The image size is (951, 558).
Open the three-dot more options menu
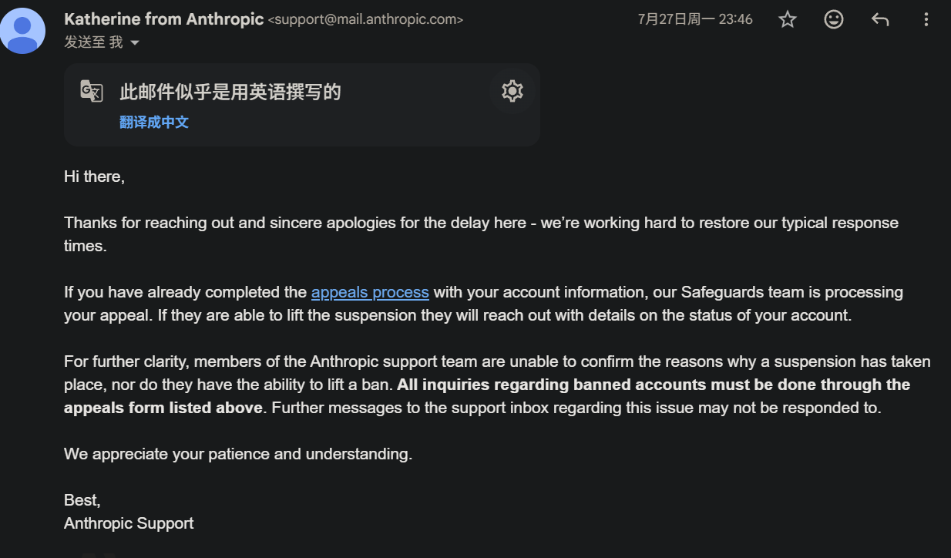pyautogui.click(x=926, y=19)
